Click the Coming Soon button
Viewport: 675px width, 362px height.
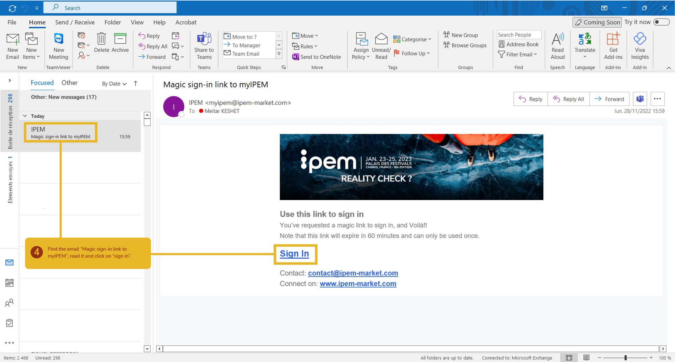[597, 22]
